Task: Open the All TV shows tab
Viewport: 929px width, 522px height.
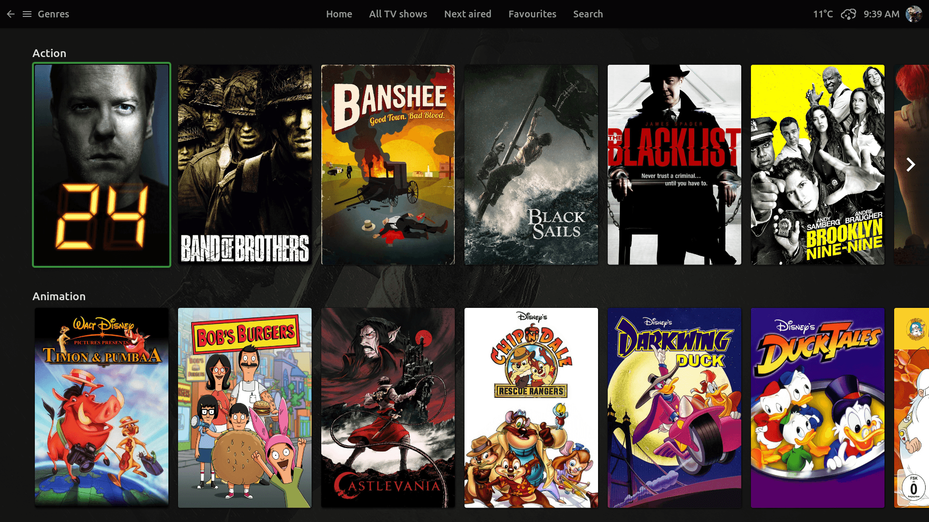Action: point(398,14)
